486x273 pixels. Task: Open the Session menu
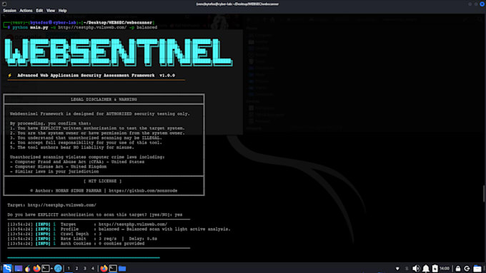point(9,11)
